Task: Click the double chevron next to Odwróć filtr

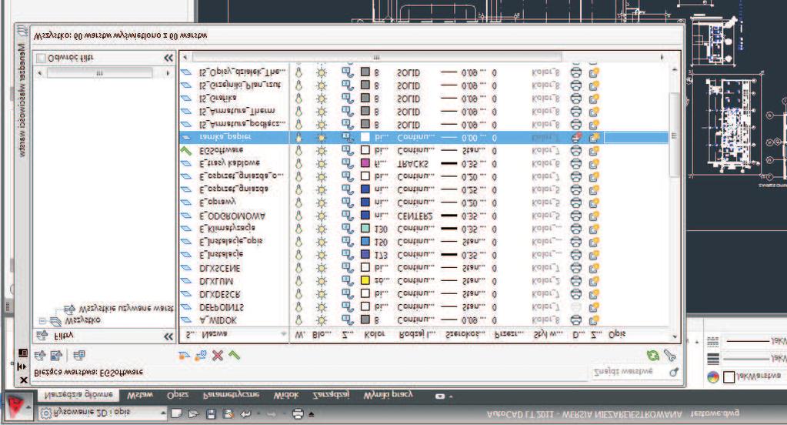Action: coord(168,59)
